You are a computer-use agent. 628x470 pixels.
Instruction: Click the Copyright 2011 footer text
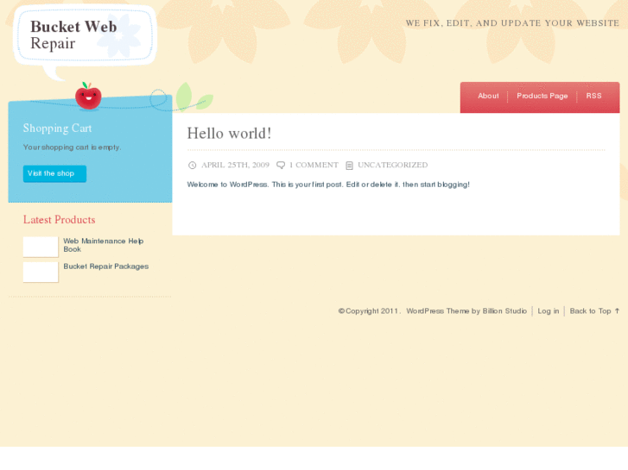tap(369, 310)
